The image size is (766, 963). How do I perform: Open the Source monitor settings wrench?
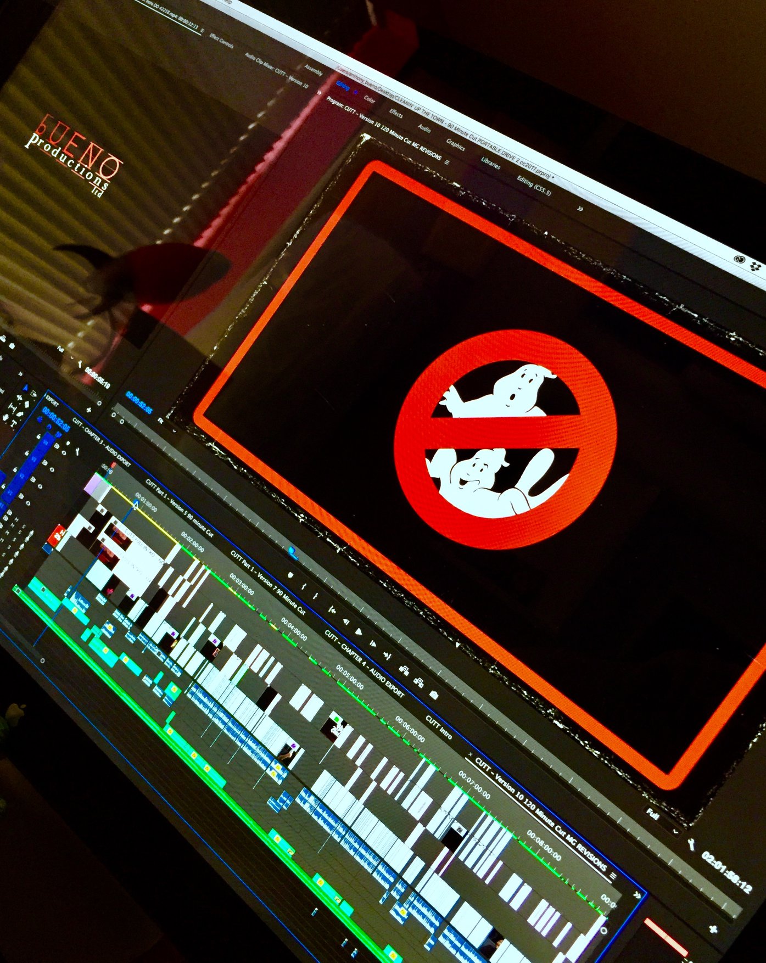tap(80, 363)
